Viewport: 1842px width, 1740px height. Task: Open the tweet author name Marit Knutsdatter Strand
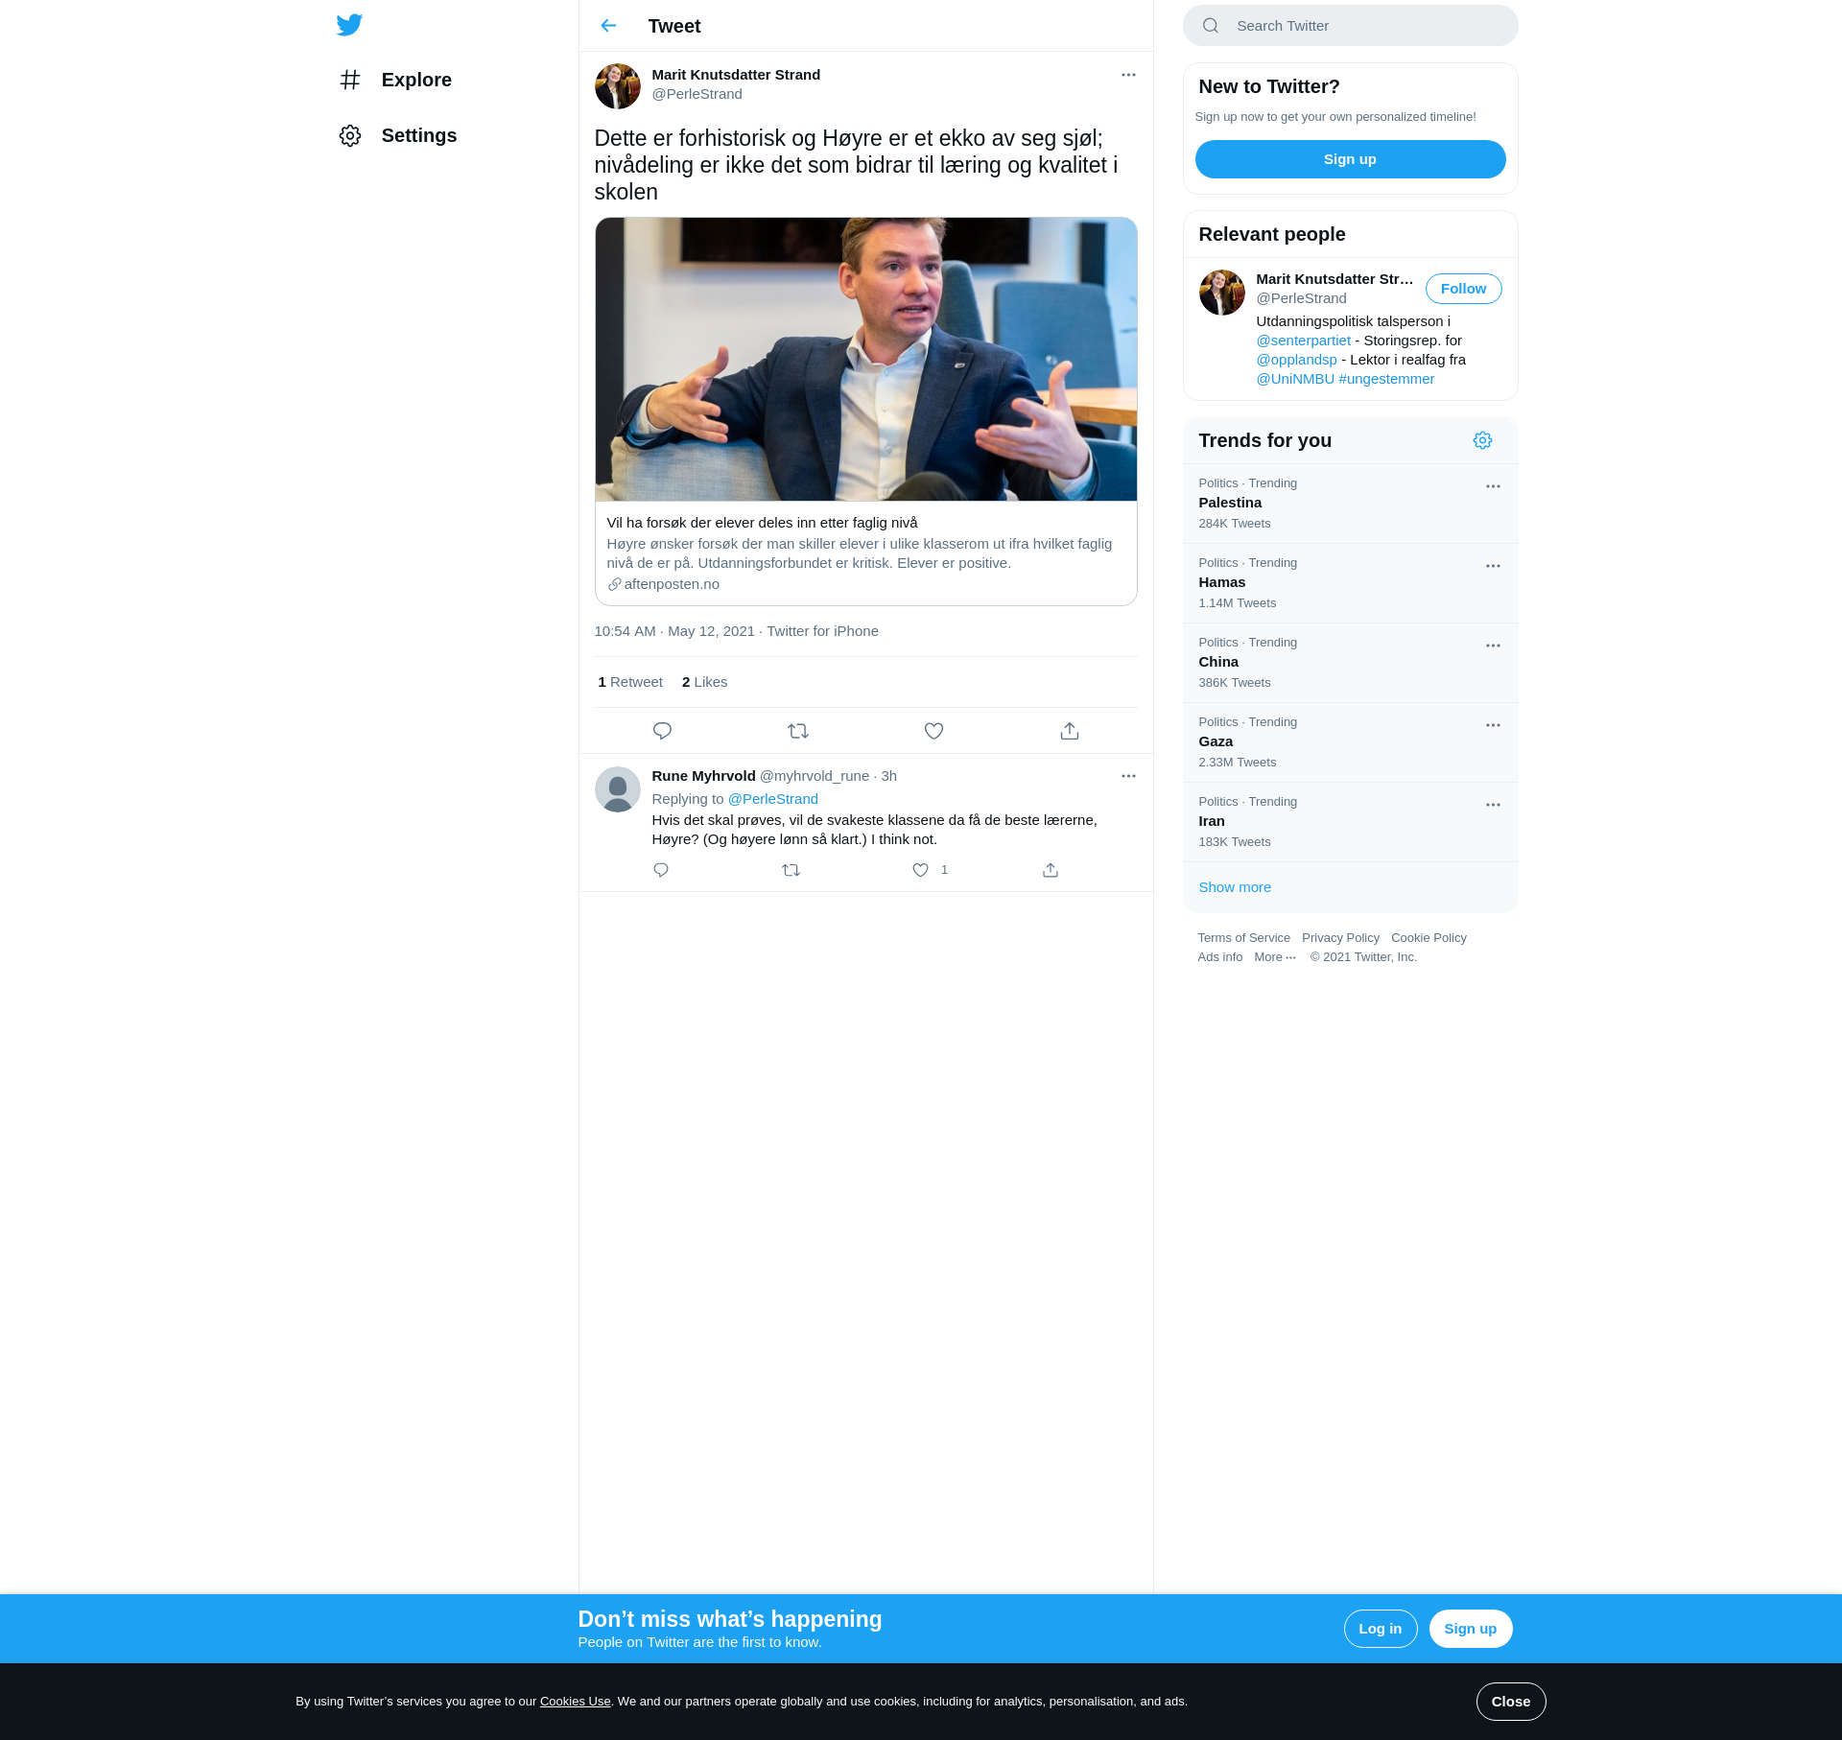tap(736, 75)
